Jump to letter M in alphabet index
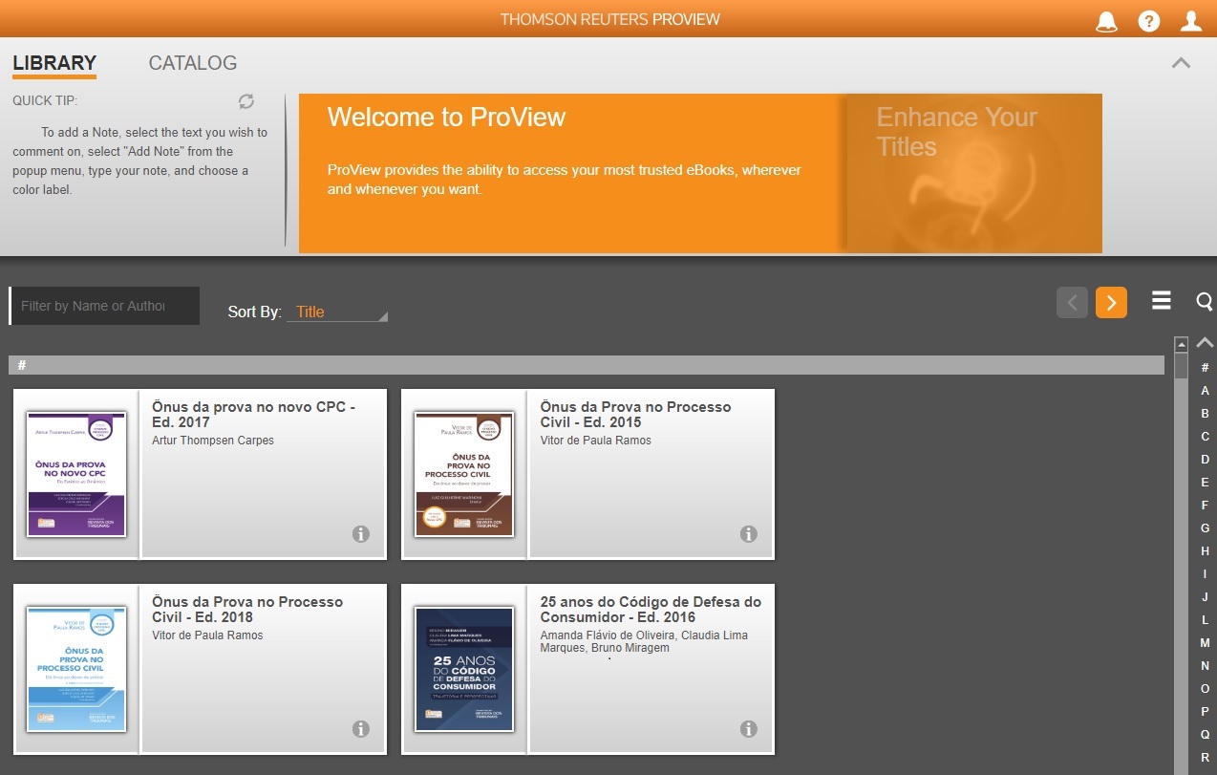The height and width of the screenshot is (775, 1217). coord(1205,643)
